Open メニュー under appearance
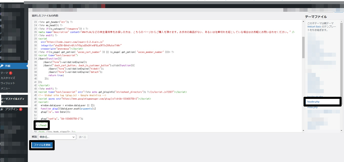The image size is (344, 162). (x=5, y=88)
